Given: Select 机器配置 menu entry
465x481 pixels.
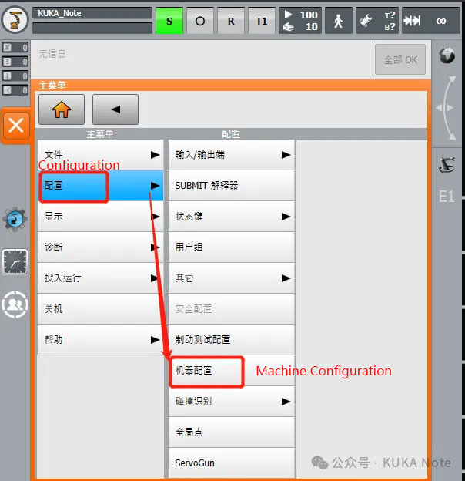Looking at the screenshot, I should click(206, 371).
